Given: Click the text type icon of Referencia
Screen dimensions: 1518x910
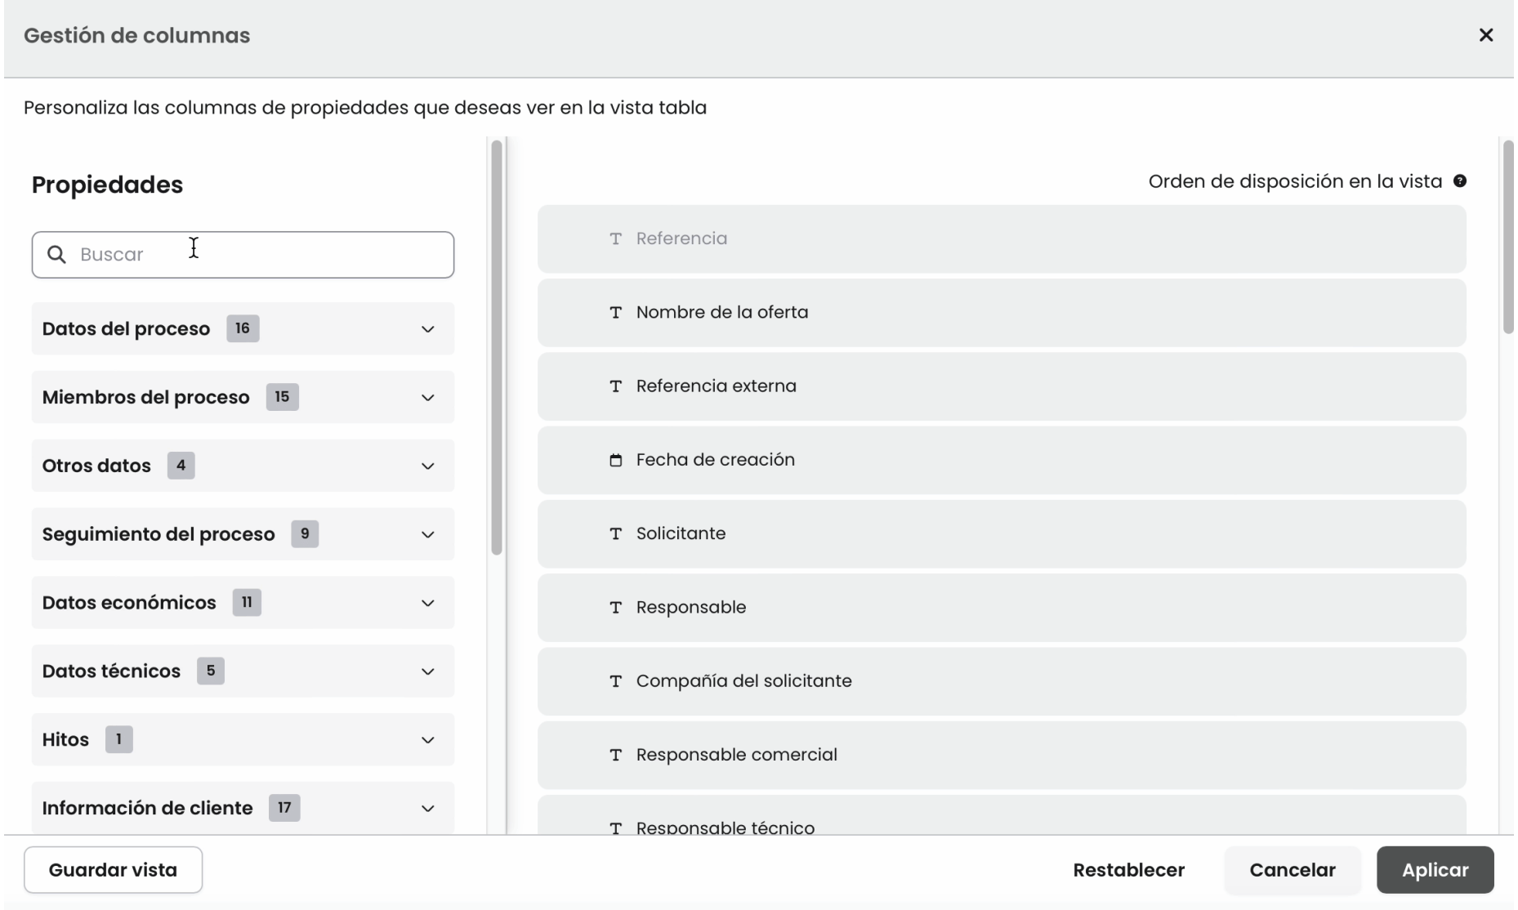Looking at the screenshot, I should pyautogui.click(x=616, y=239).
